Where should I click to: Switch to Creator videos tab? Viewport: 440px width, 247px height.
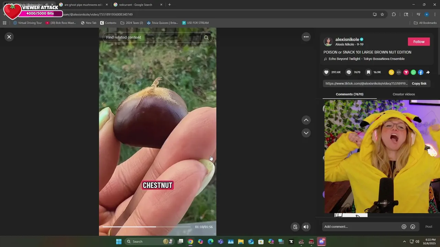pyautogui.click(x=404, y=94)
